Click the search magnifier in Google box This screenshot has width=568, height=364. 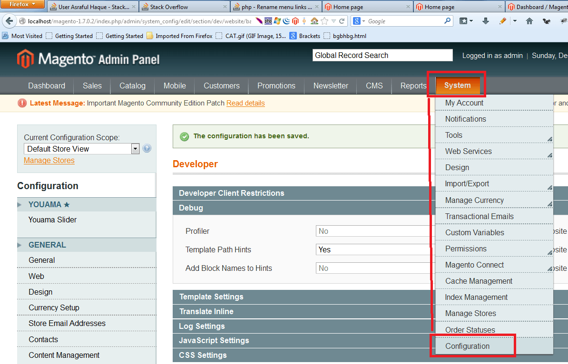coord(448,21)
